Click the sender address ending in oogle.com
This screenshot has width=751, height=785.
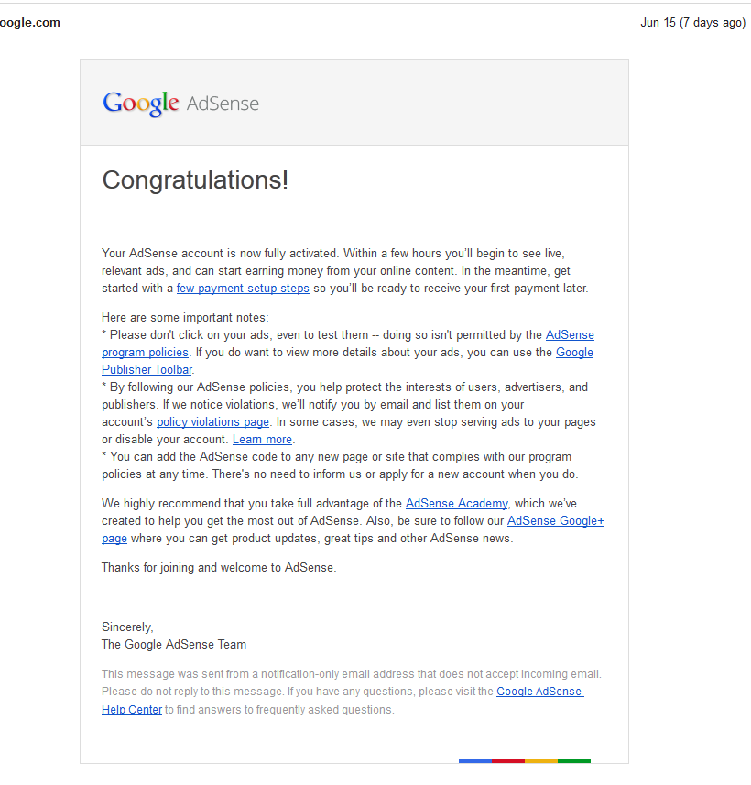(x=30, y=23)
